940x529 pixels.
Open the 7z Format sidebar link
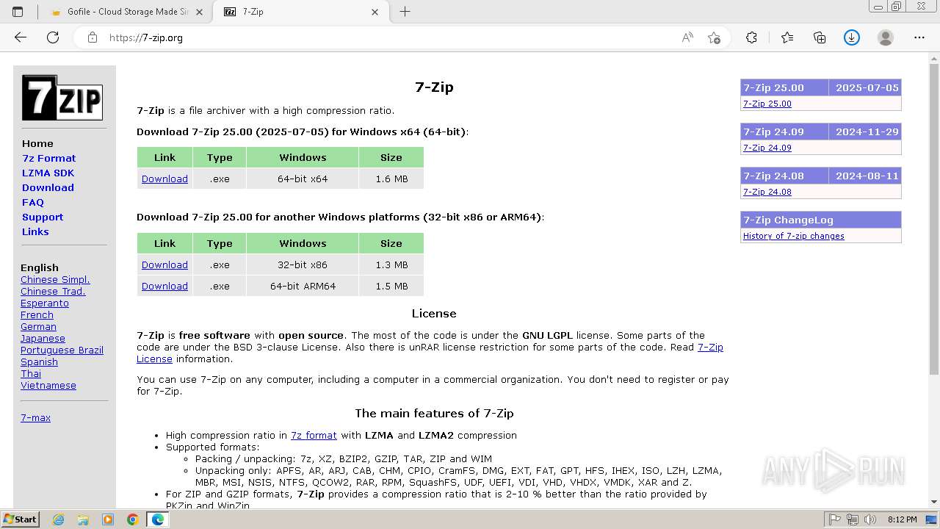(x=48, y=158)
